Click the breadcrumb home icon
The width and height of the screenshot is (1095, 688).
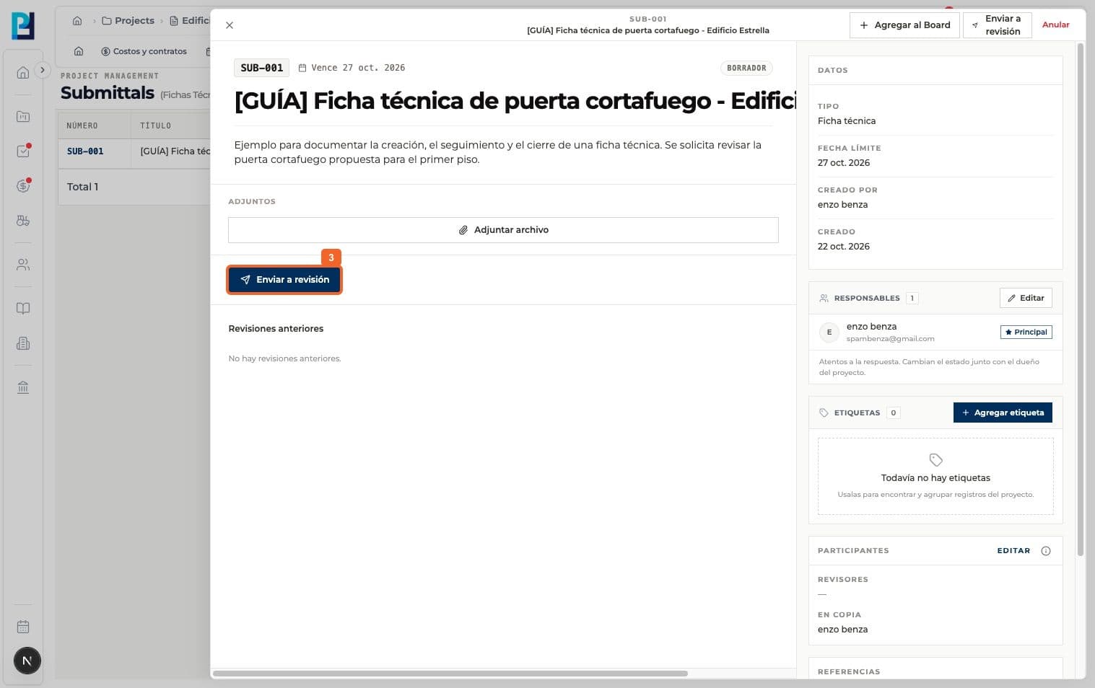click(x=77, y=21)
